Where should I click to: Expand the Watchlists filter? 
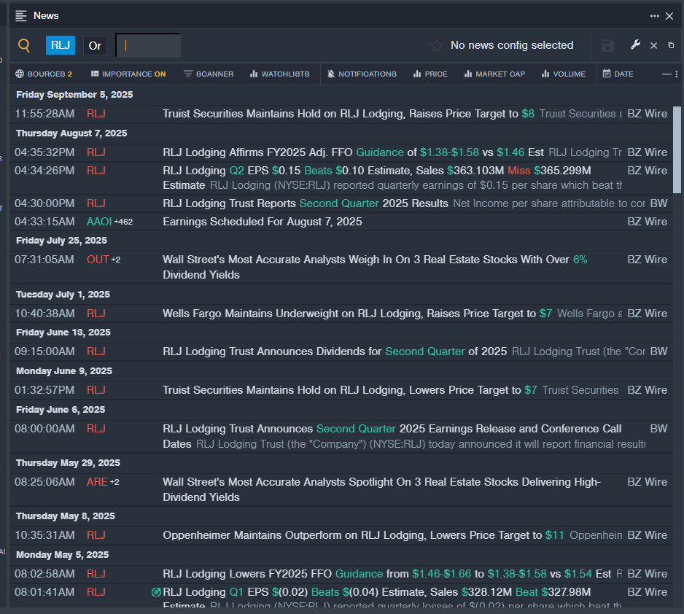[279, 74]
